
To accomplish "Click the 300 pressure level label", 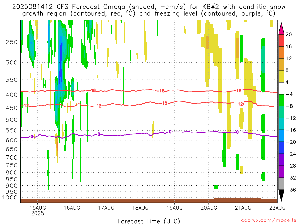I will pyautogui.click(x=12, y=62).
